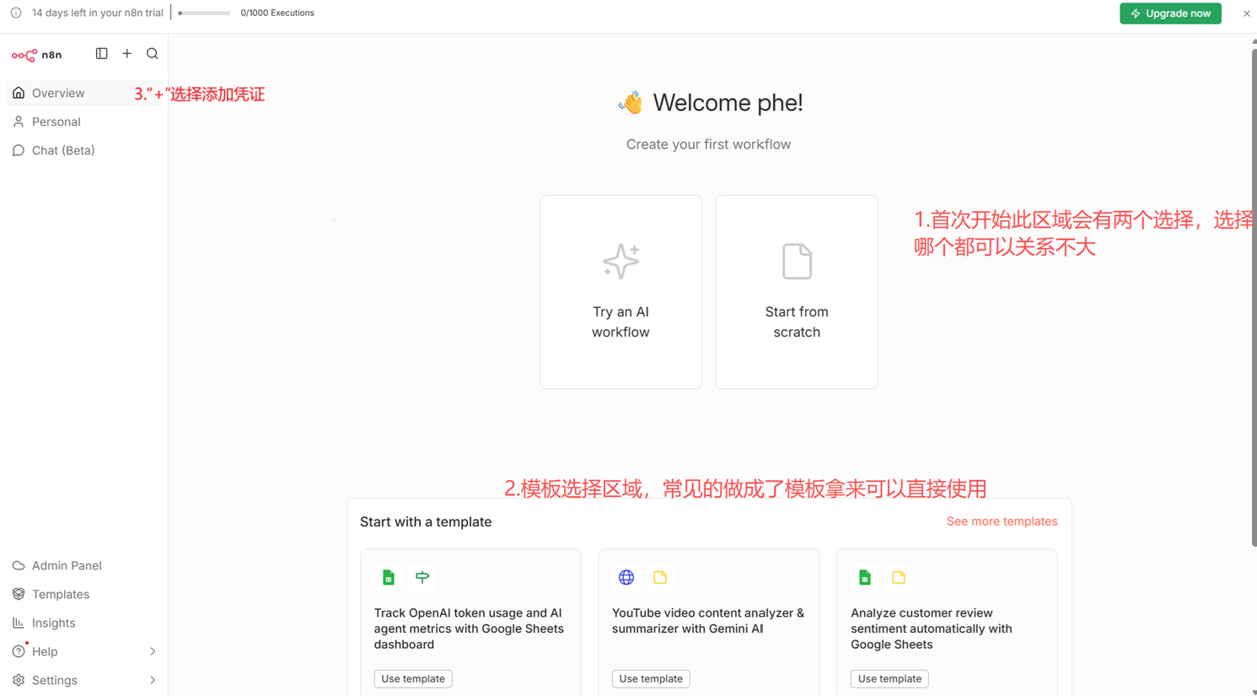The image size is (1257, 696).
Task: Collapse the sidebar with panel icon
Action: pos(101,54)
